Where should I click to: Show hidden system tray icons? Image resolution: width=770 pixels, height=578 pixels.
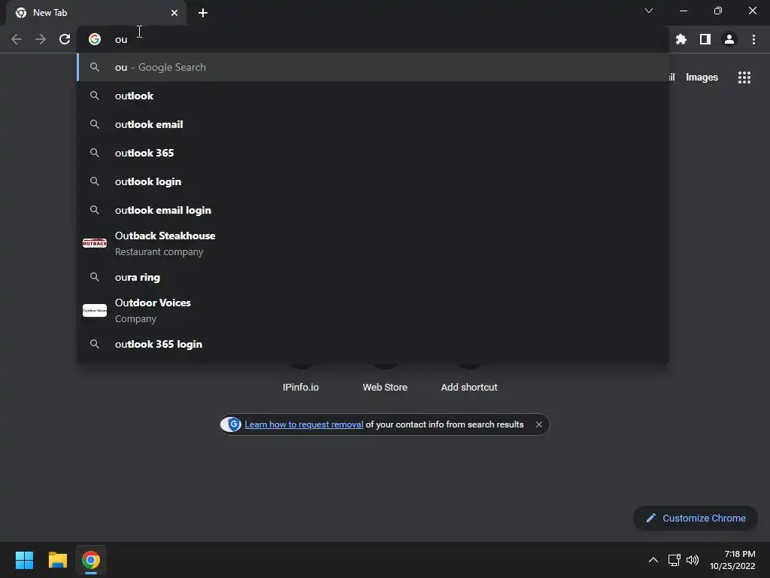pos(653,560)
